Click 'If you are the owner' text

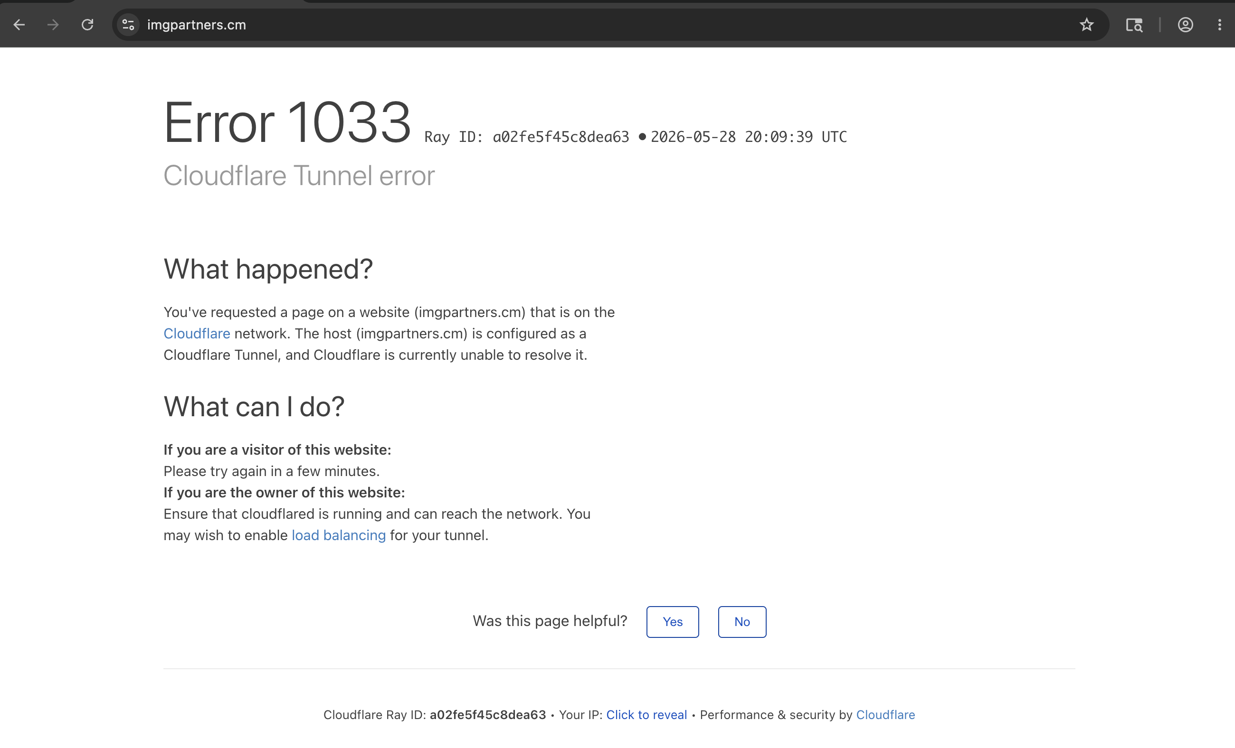(x=284, y=493)
